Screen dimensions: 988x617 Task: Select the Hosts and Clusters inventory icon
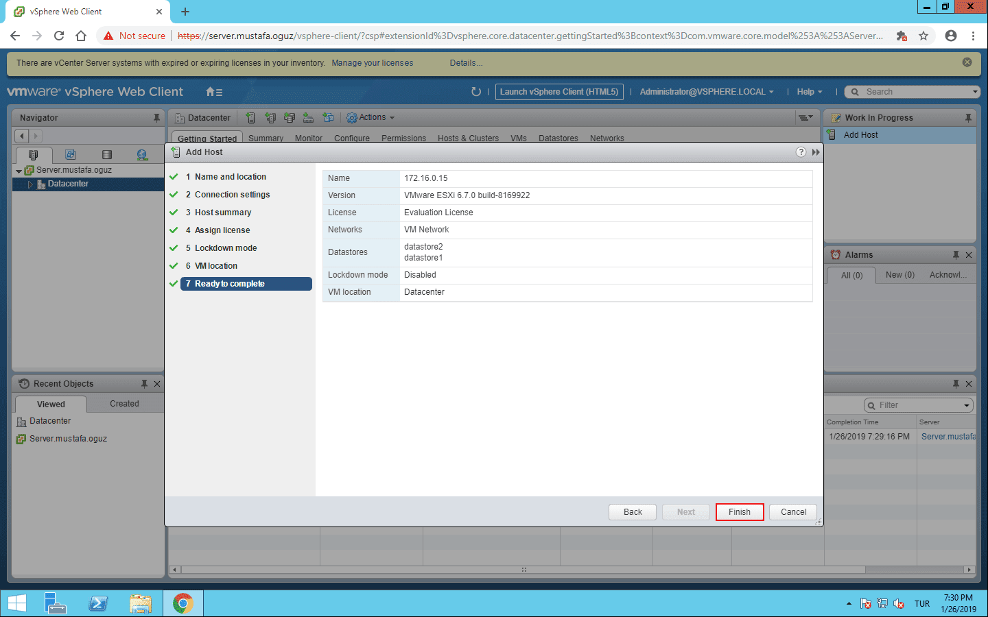point(33,154)
